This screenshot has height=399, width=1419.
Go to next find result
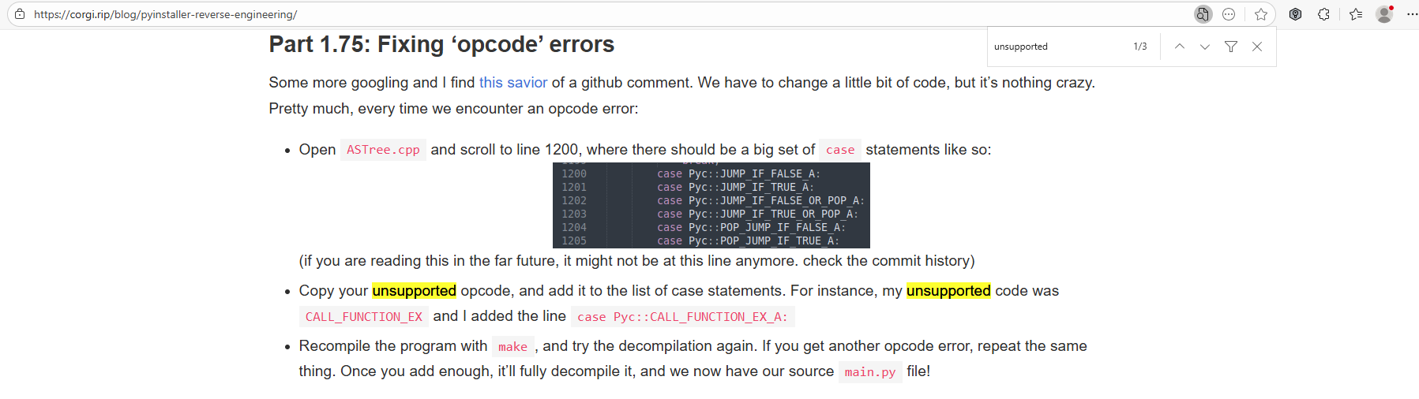click(x=1205, y=47)
